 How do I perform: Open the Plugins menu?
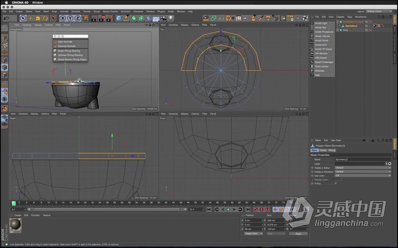coord(161,11)
